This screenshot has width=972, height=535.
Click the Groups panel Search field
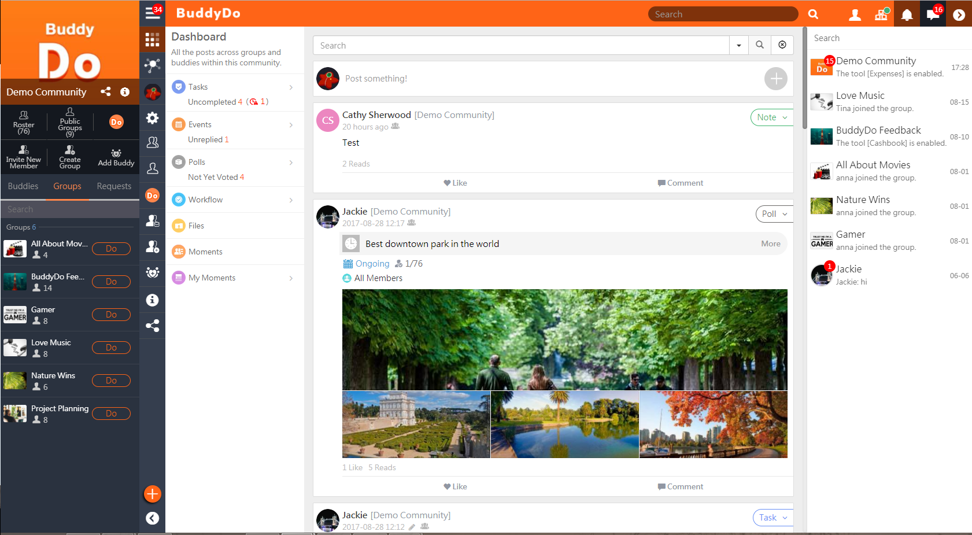[x=69, y=209]
